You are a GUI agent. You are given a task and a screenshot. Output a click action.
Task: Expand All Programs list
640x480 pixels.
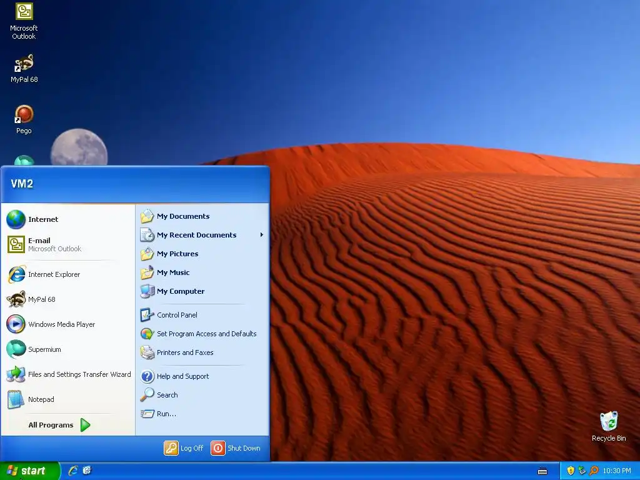point(59,425)
